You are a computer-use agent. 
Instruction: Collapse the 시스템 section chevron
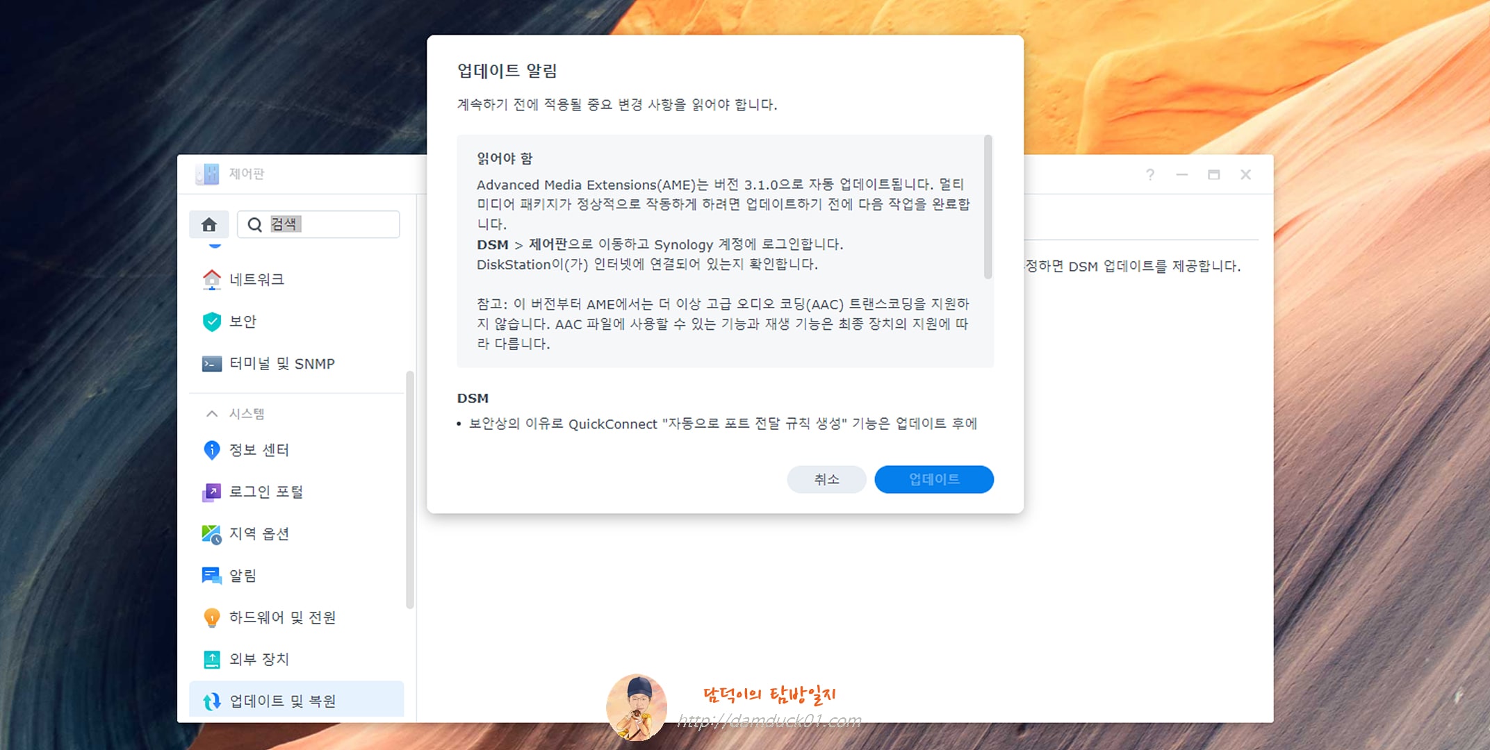click(x=211, y=413)
